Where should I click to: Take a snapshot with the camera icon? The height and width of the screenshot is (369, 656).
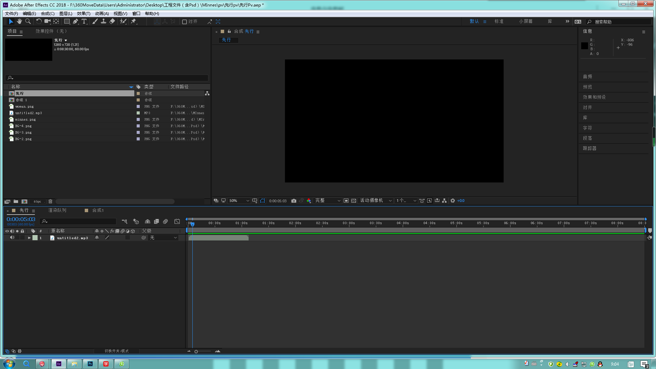[293, 201]
